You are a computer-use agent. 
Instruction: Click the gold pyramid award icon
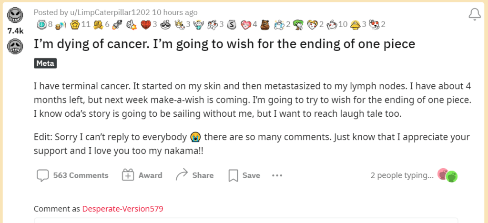click(355, 24)
